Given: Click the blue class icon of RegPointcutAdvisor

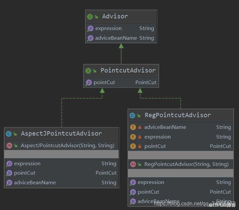Looking at the screenshot, I should pyautogui.click(x=132, y=116).
